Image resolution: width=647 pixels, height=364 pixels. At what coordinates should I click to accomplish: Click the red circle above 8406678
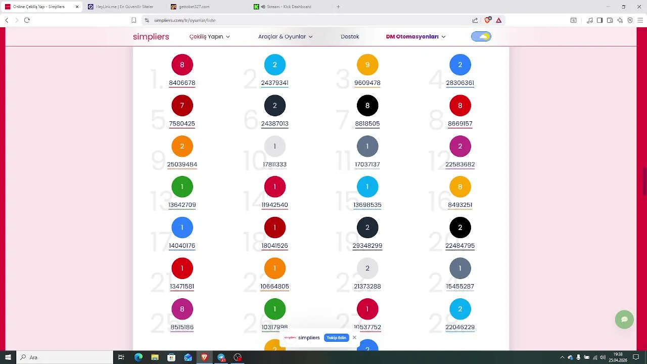(182, 65)
